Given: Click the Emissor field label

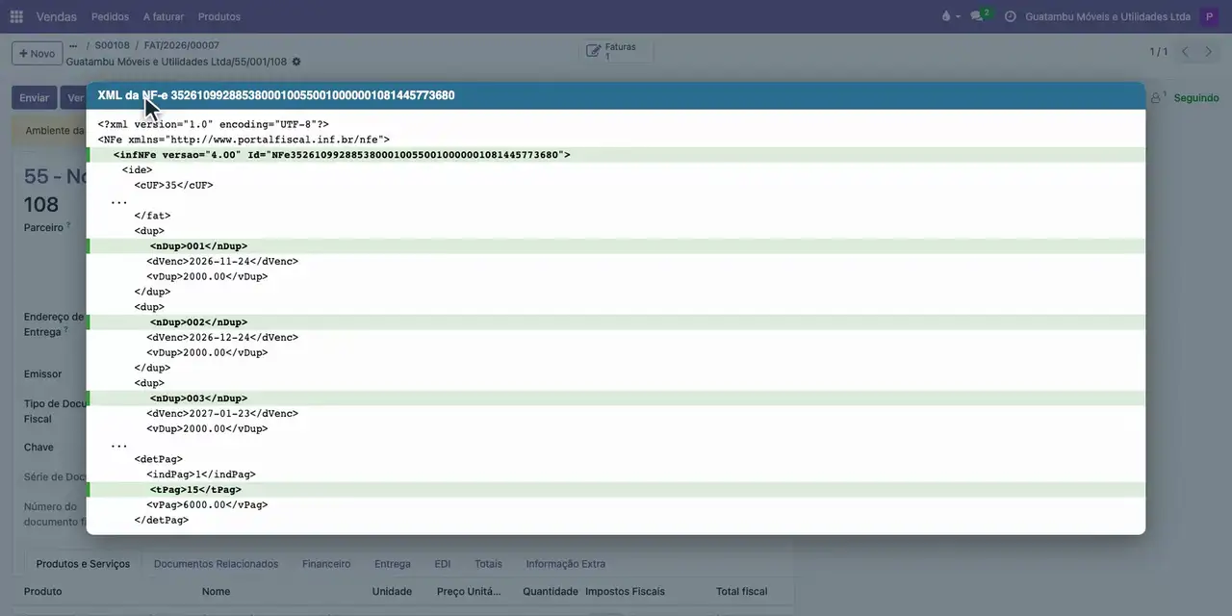Looking at the screenshot, I should pos(43,373).
